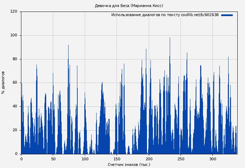
Task: Click the x-axis tick label 50
Action: click(53, 159)
